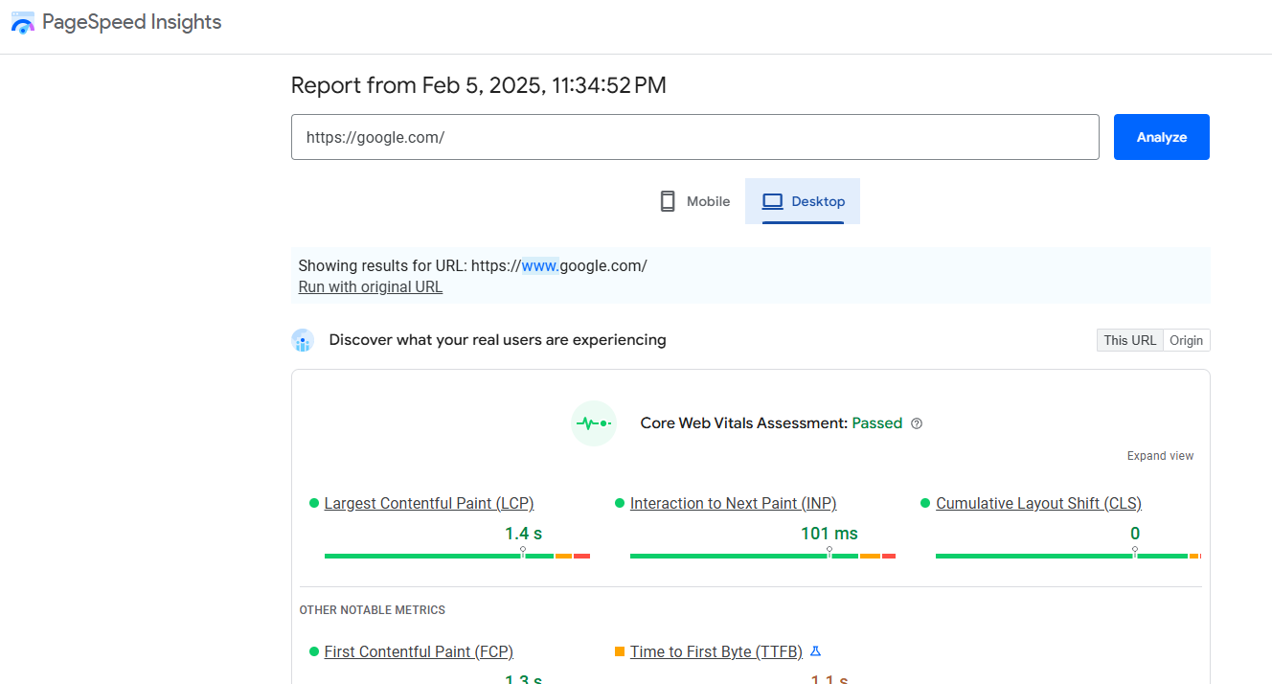Viewport: 1272px width, 684px height.
Task: Click the TTFB experimental flask icon
Action: (816, 651)
